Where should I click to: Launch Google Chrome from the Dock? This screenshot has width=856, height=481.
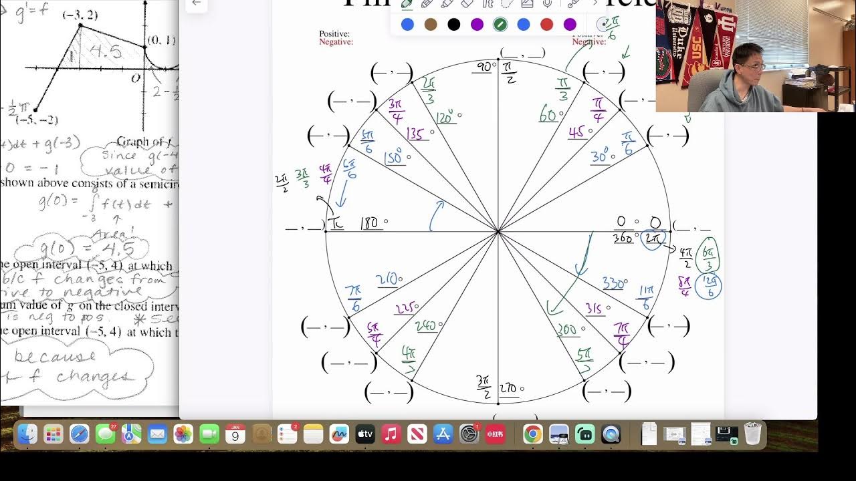[533, 434]
